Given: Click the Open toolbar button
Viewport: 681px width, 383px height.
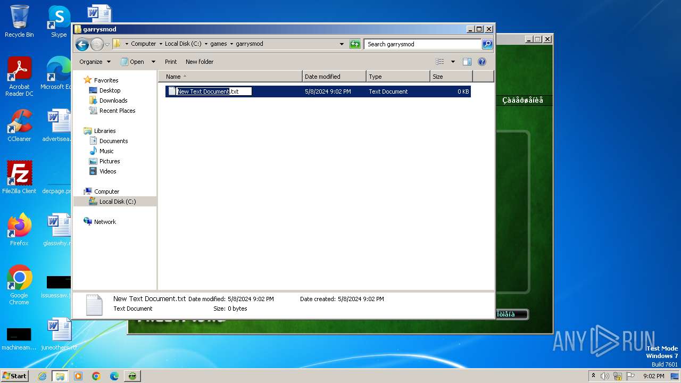Looking at the screenshot, I should tap(132, 62).
